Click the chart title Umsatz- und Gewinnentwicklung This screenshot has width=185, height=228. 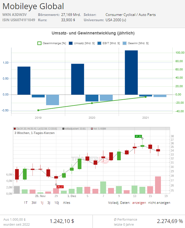point(93,33)
